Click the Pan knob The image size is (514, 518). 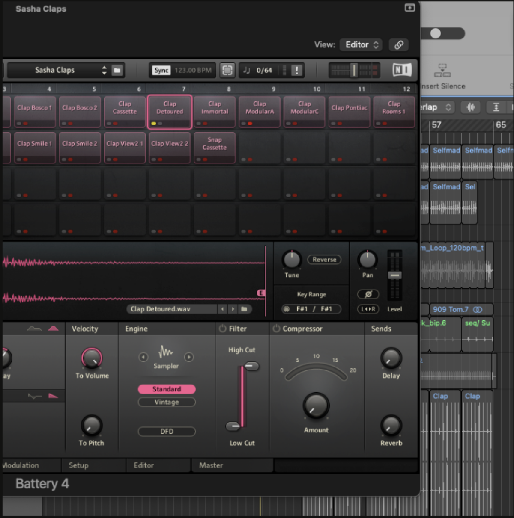pos(368,260)
